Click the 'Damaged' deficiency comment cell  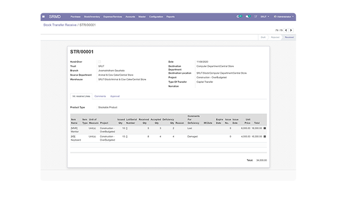pos(192,136)
